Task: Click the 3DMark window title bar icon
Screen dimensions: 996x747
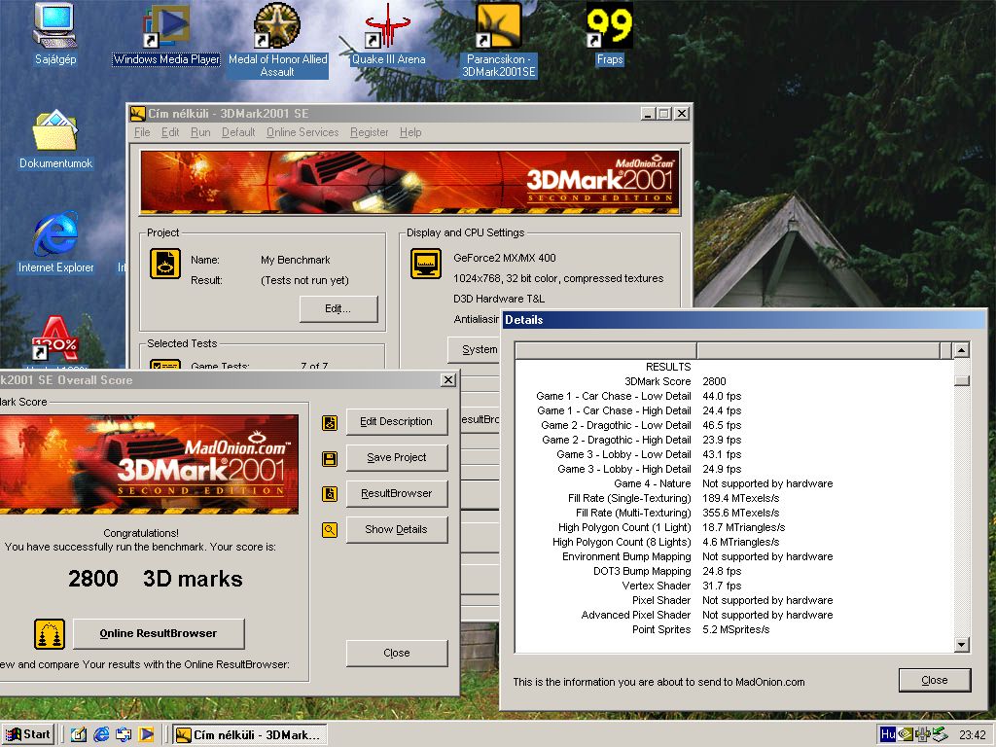Action: (x=137, y=114)
